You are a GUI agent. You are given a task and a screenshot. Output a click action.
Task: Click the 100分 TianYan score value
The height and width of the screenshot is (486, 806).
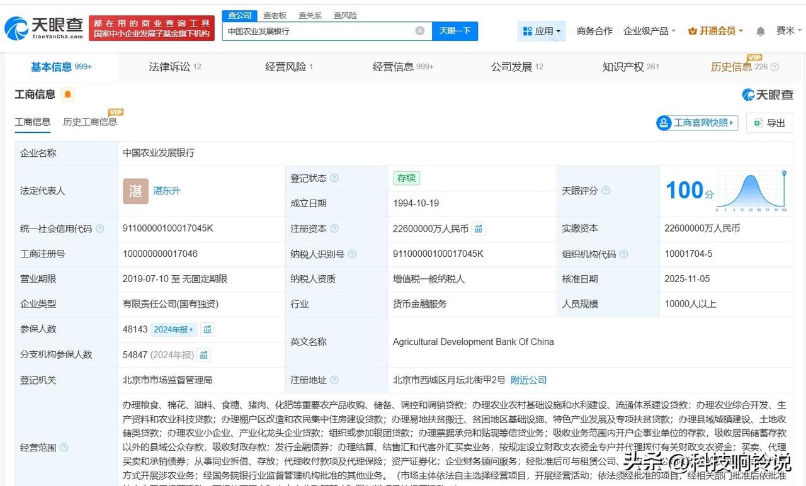coord(690,190)
